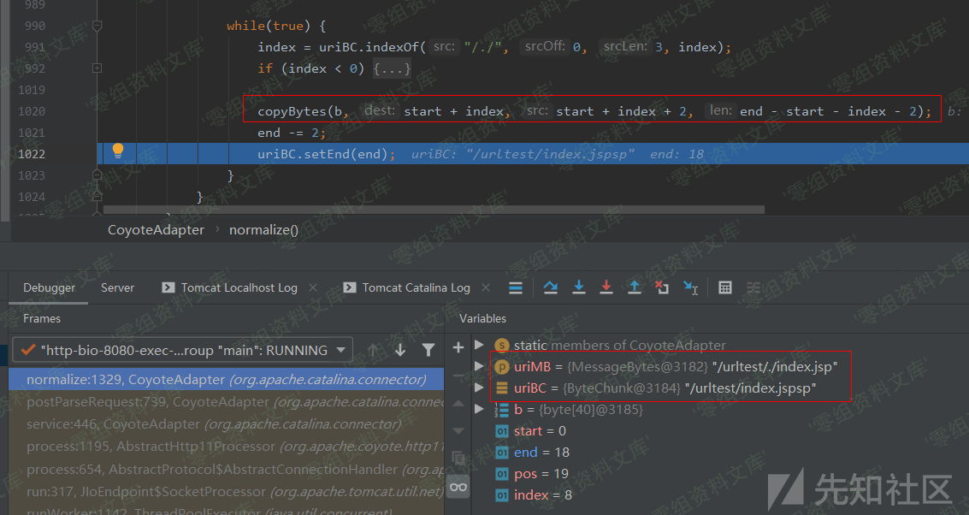Open the Tomcat Catalina Log tab
The image size is (969, 515).
[x=416, y=287]
